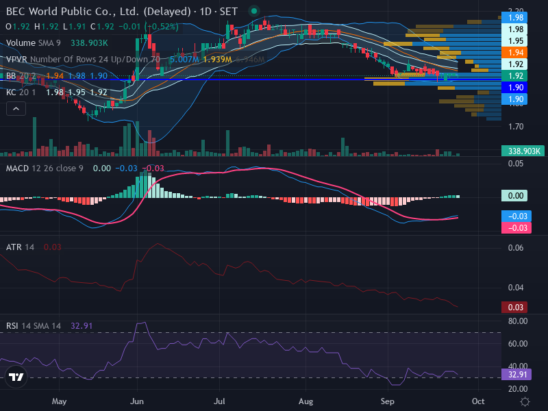
Task: Select the BB 20 2 indicator legend
Action: (x=21, y=76)
